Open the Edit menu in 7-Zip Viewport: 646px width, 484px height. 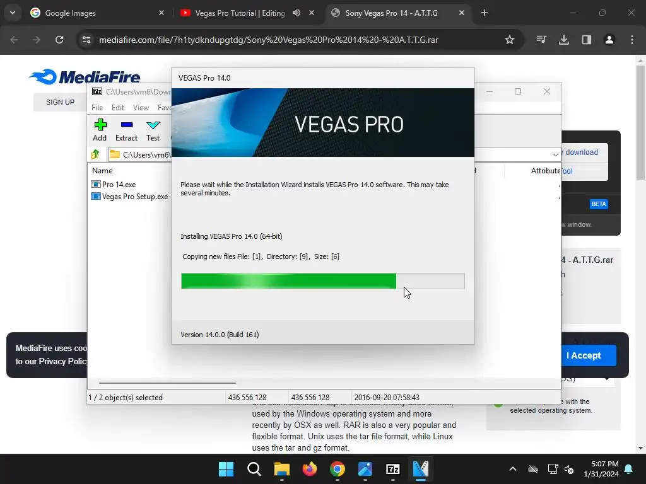click(118, 107)
